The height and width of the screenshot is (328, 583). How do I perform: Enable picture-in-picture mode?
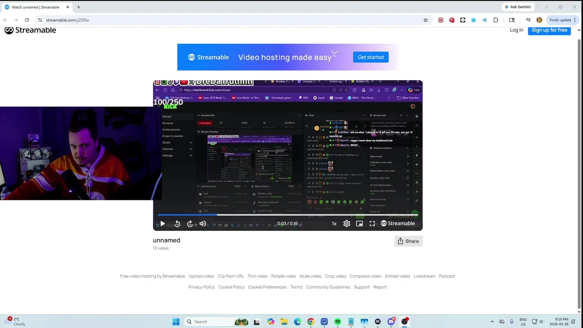click(x=359, y=224)
